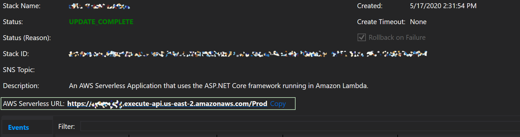Click the SNS Topic label
This screenshot has height=137, width=520.
(19, 70)
